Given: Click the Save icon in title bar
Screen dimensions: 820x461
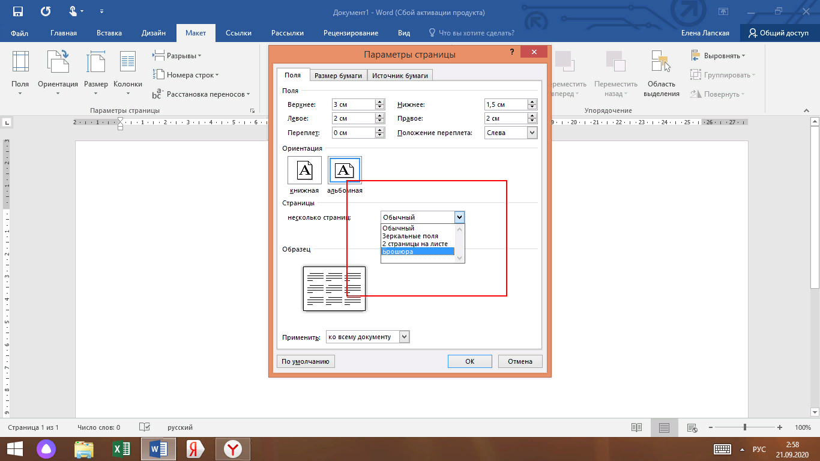Looking at the screenshot, I should tap(18, 11).
